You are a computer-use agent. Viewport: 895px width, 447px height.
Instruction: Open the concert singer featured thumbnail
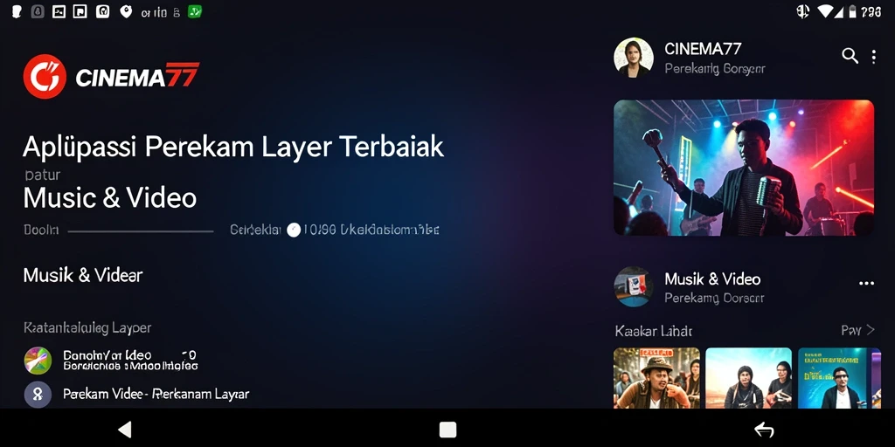[x=744, y=168]
